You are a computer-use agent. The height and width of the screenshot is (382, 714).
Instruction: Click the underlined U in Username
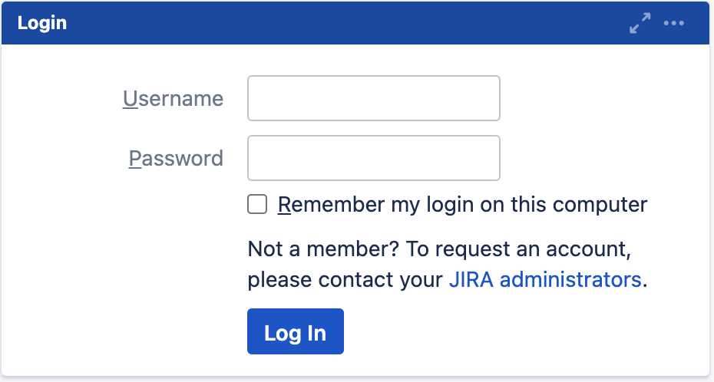point(130,98)
